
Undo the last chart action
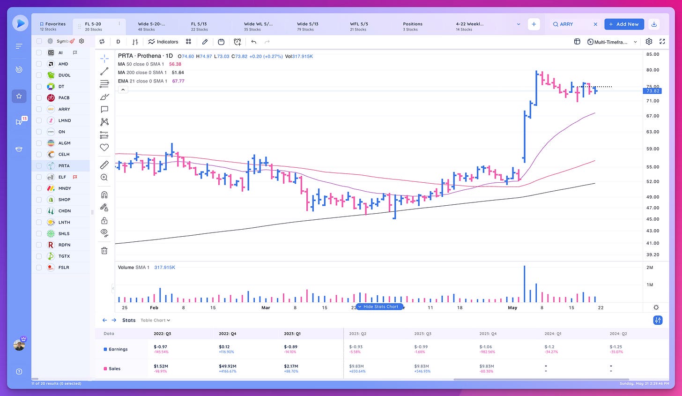tap(253, 42)
